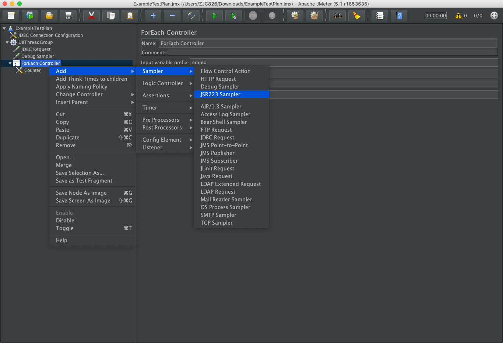The width and height of the screenshot is (503, 343).
Task: Click the Toggle enable/disable toolbar icon
Action: tap(191, 15)
